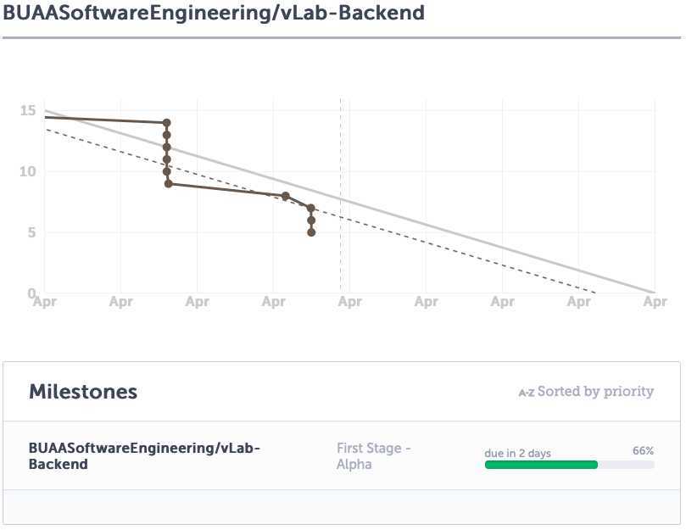Image resolution: width=686 pixels, height=530 pixels.
Task: Click the 66% completion label
Action: pyautogui.click(x=643, y=451)
